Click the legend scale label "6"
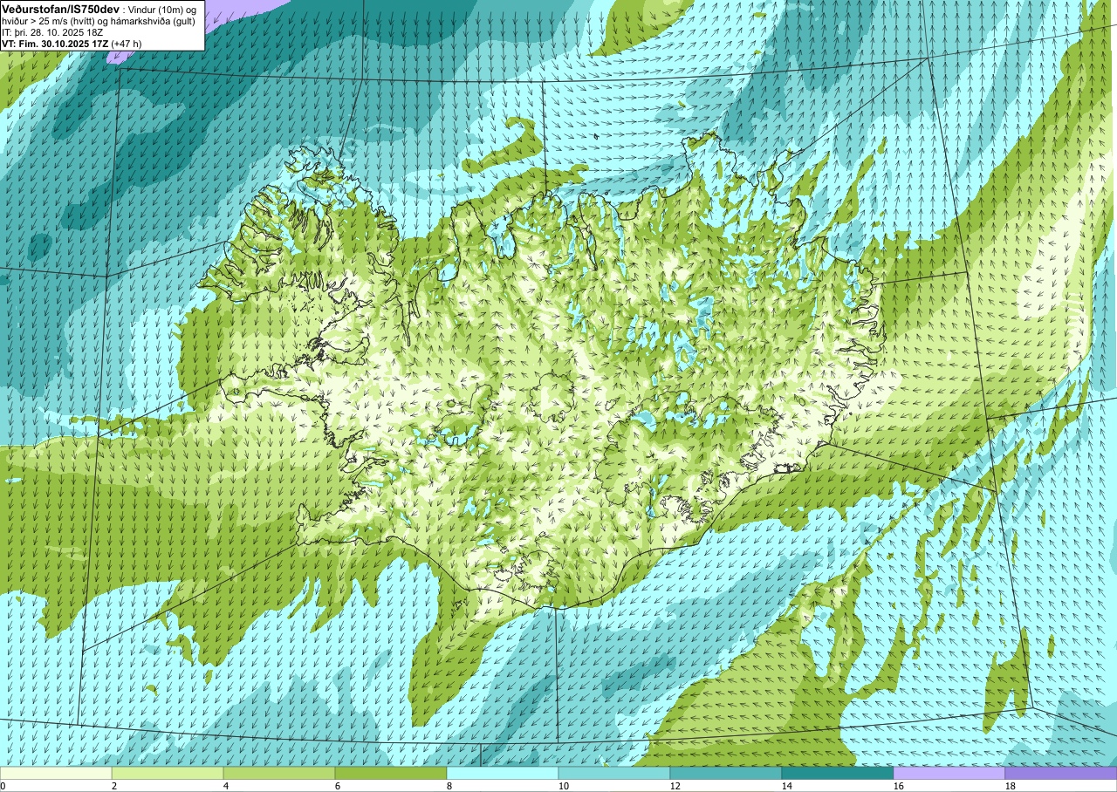 pos(338,786)
